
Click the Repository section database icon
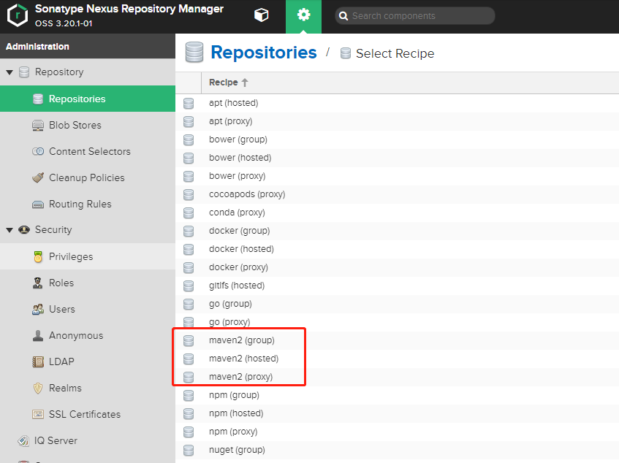click(24, 72)
